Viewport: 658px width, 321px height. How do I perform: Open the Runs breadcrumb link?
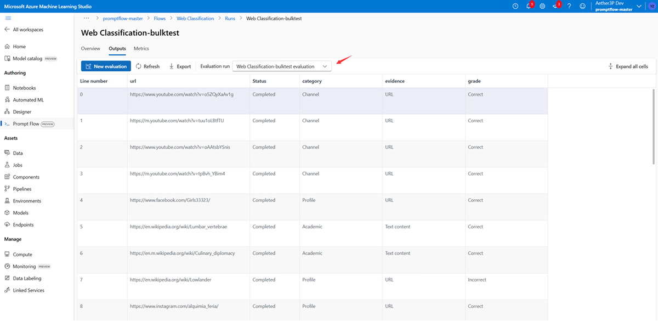pos(230,19)
